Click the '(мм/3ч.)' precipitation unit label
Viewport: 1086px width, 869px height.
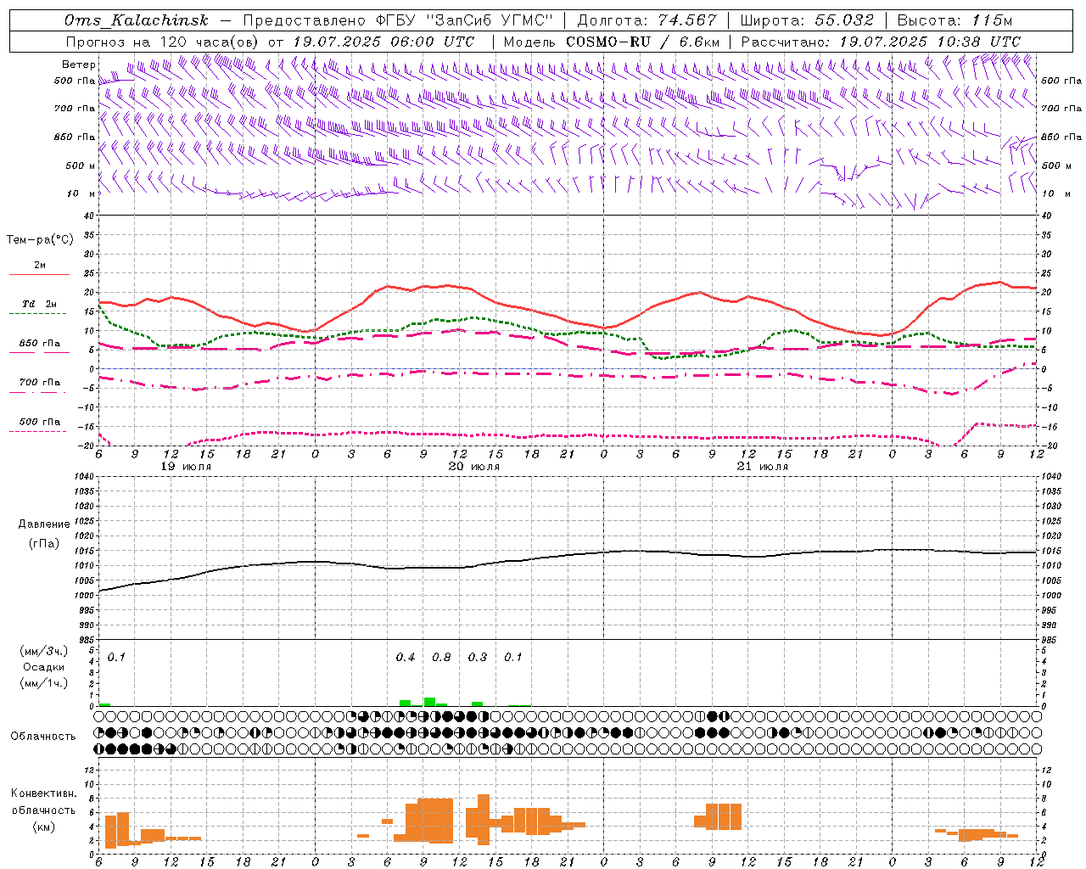pos(43,652)
